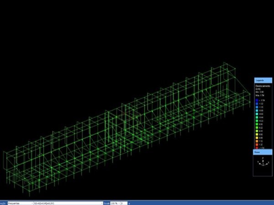Click the Deslocamento label in the legend
274x205 pixels.
pos(263,86)
